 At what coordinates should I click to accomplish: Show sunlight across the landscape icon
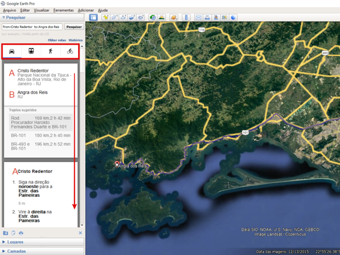(x=162, y=18)
